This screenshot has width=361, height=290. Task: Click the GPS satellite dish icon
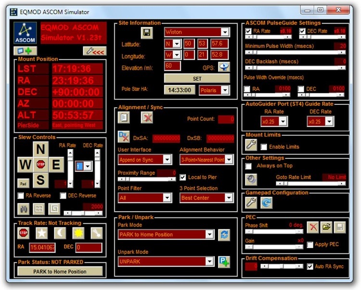pyautogui.click(x=224, y=67)
